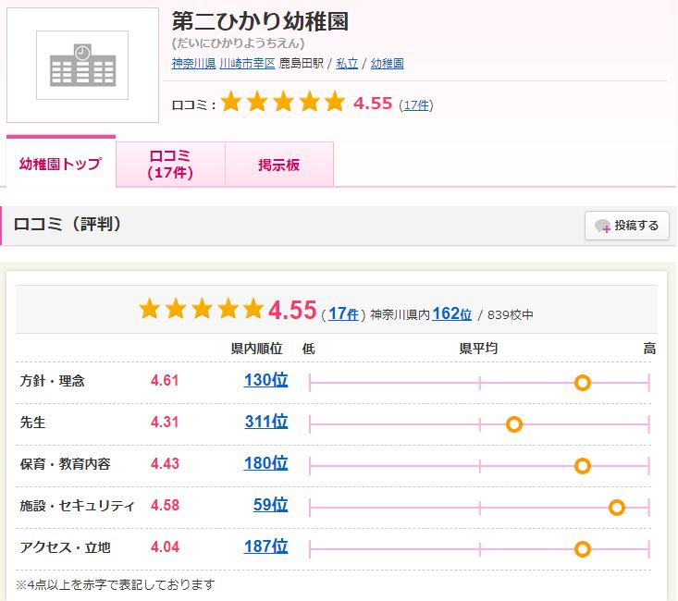Click the アクセス・立地 score 4.04
The height and width of the screenshot is (601, 678).
point(165,547)
